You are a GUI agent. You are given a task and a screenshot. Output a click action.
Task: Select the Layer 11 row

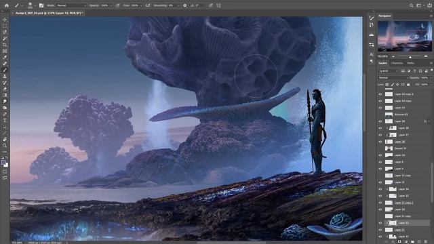(x=405, y=230)
